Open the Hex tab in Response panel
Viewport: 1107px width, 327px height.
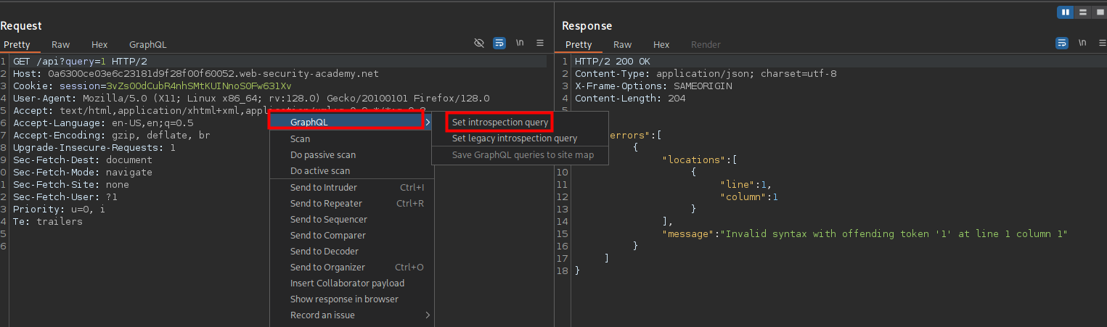(661, 45)
